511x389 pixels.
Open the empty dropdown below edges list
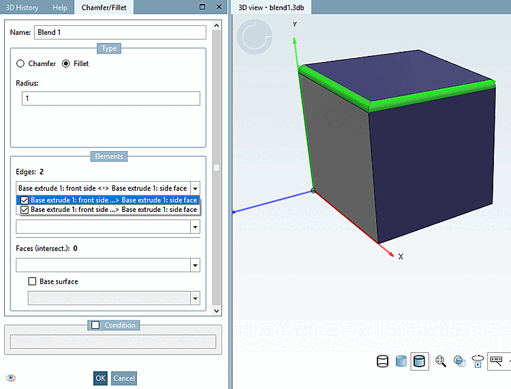[x=195, y=227]
